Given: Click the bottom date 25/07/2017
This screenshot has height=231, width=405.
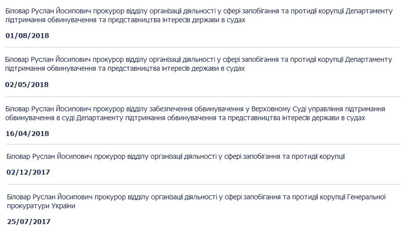Looking at the screenshot, I should point(28,221).
